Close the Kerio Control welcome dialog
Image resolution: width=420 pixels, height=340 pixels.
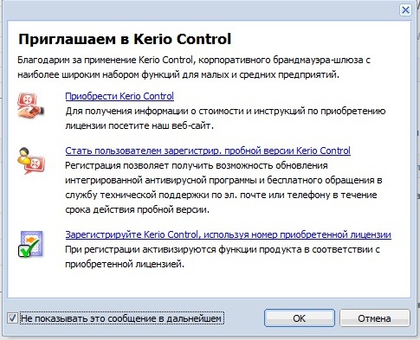click(x=405, y=10)
